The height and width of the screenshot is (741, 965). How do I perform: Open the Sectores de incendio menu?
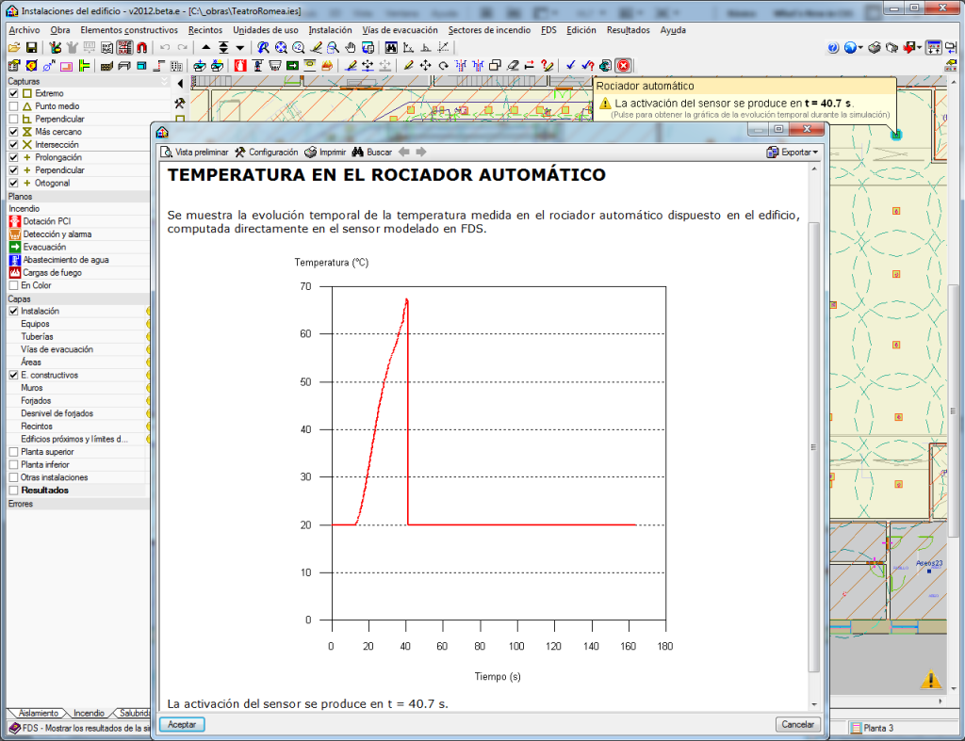tap(490, 30)
